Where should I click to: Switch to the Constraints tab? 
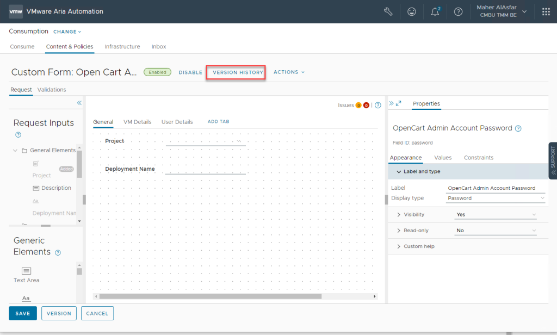click(479, 157)
